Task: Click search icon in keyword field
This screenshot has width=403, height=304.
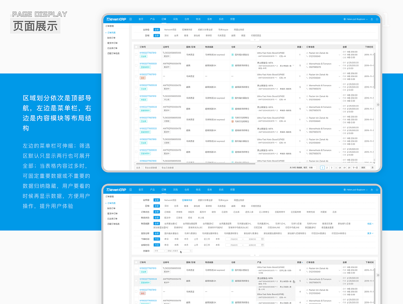Action: pyautogui.click(x=191, y=251)
